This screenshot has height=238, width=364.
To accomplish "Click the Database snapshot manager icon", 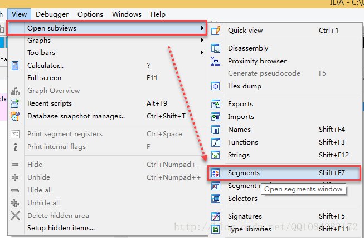I will coord(15,116).
